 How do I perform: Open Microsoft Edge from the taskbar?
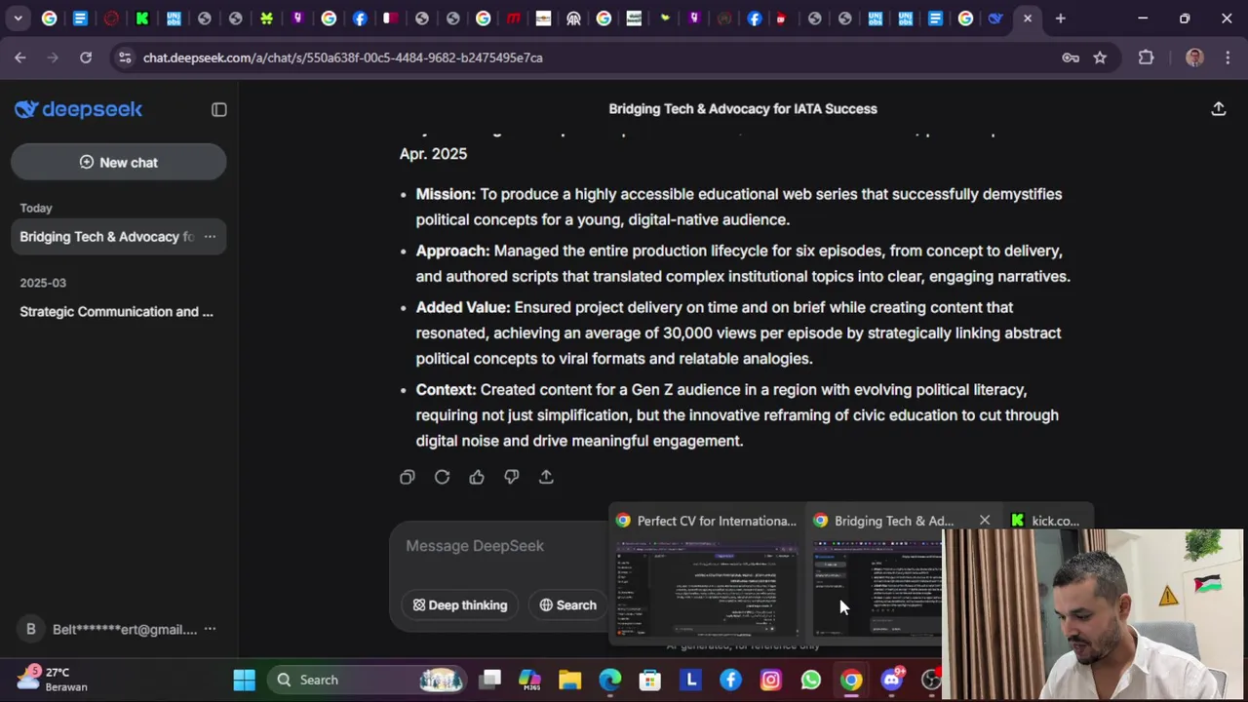pyautogui.click(x=610, y=680)
